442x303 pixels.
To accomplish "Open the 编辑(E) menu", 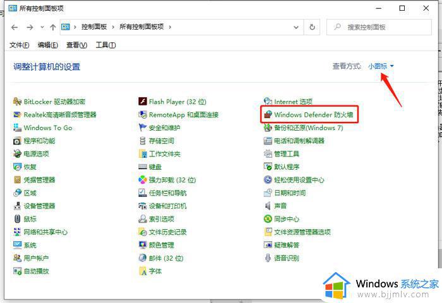I will click(x=48, y=45).
